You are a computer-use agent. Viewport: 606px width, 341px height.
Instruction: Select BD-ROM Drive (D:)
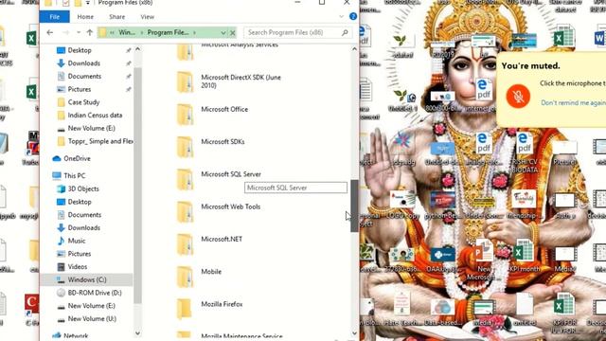coord(95,293)
